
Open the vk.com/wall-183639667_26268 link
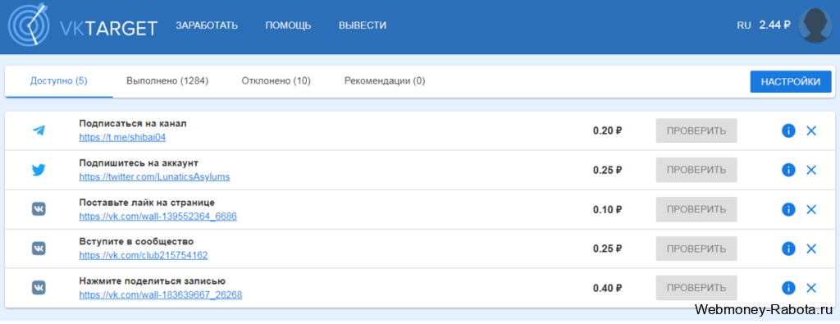[161, 294]
